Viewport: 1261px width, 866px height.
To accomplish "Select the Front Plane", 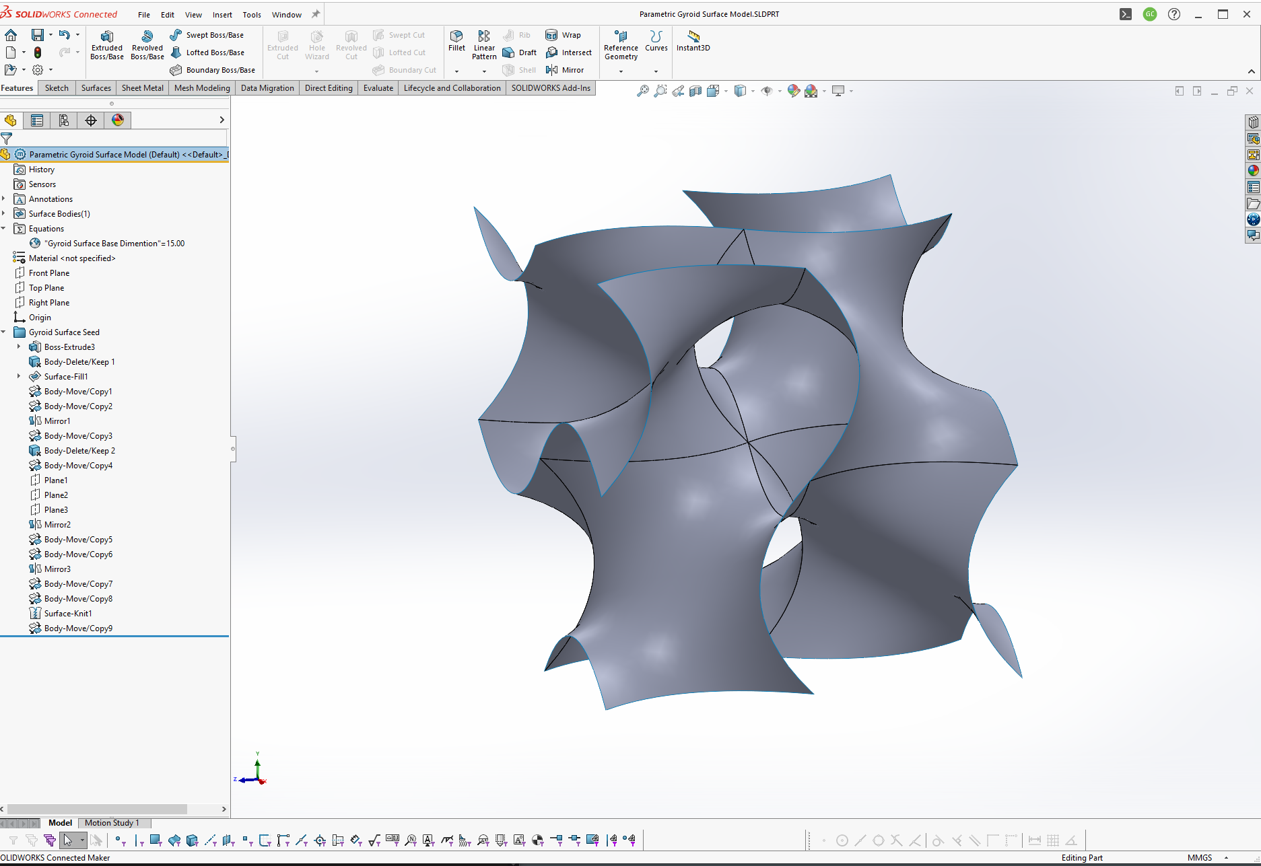I will point(49,273).
